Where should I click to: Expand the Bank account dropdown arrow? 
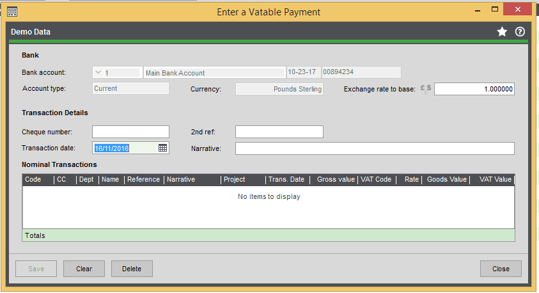pyautogui.click(x=98, y=72)
